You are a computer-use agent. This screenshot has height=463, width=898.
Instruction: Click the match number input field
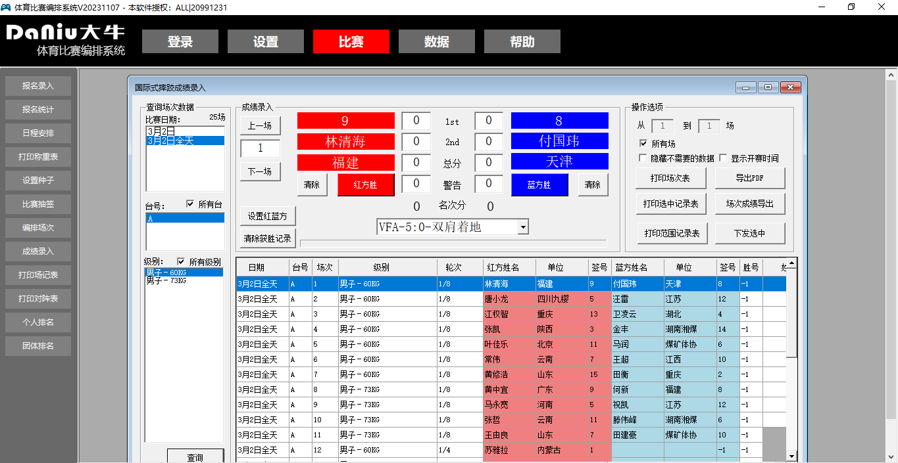click(260, 148)
